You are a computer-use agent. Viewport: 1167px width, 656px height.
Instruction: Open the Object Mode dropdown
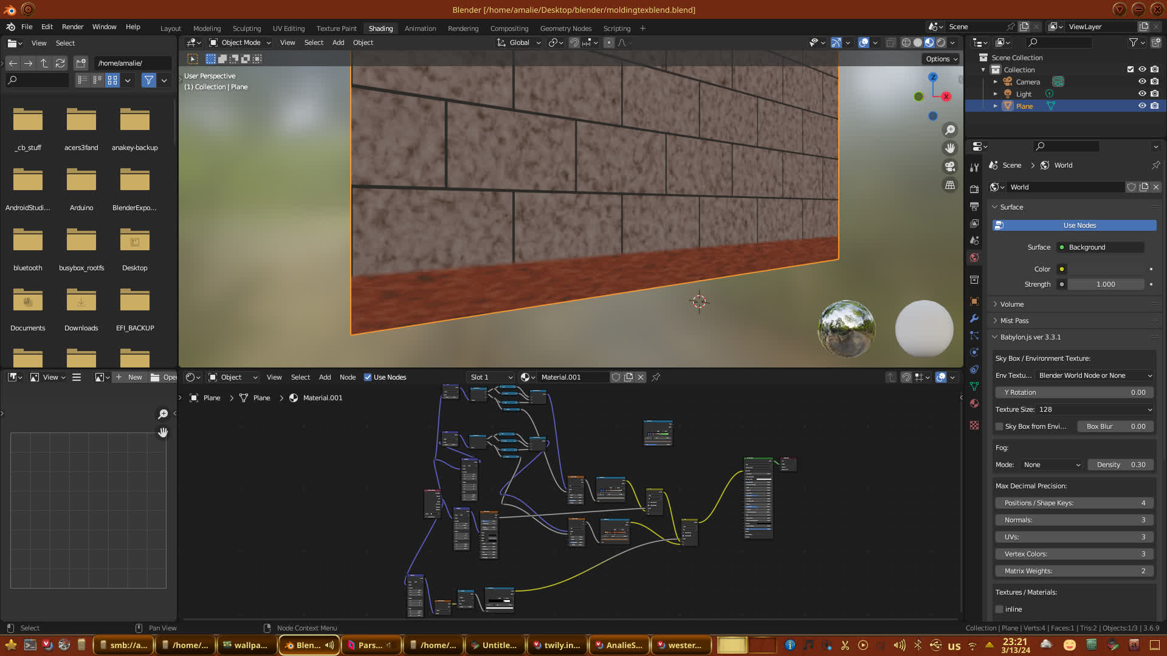(240, 43)
